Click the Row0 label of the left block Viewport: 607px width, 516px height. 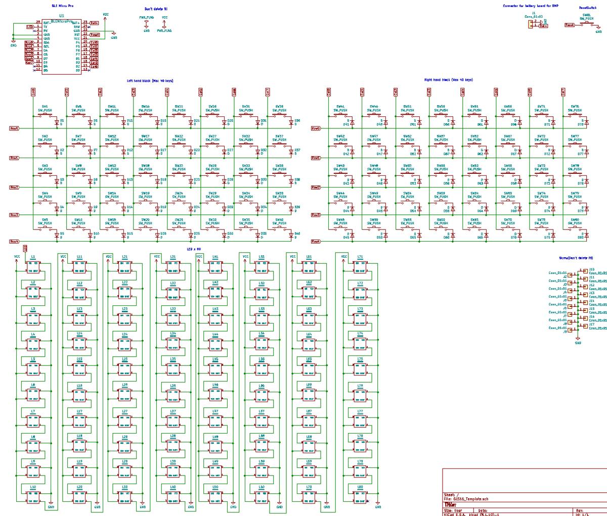[15, 128]
